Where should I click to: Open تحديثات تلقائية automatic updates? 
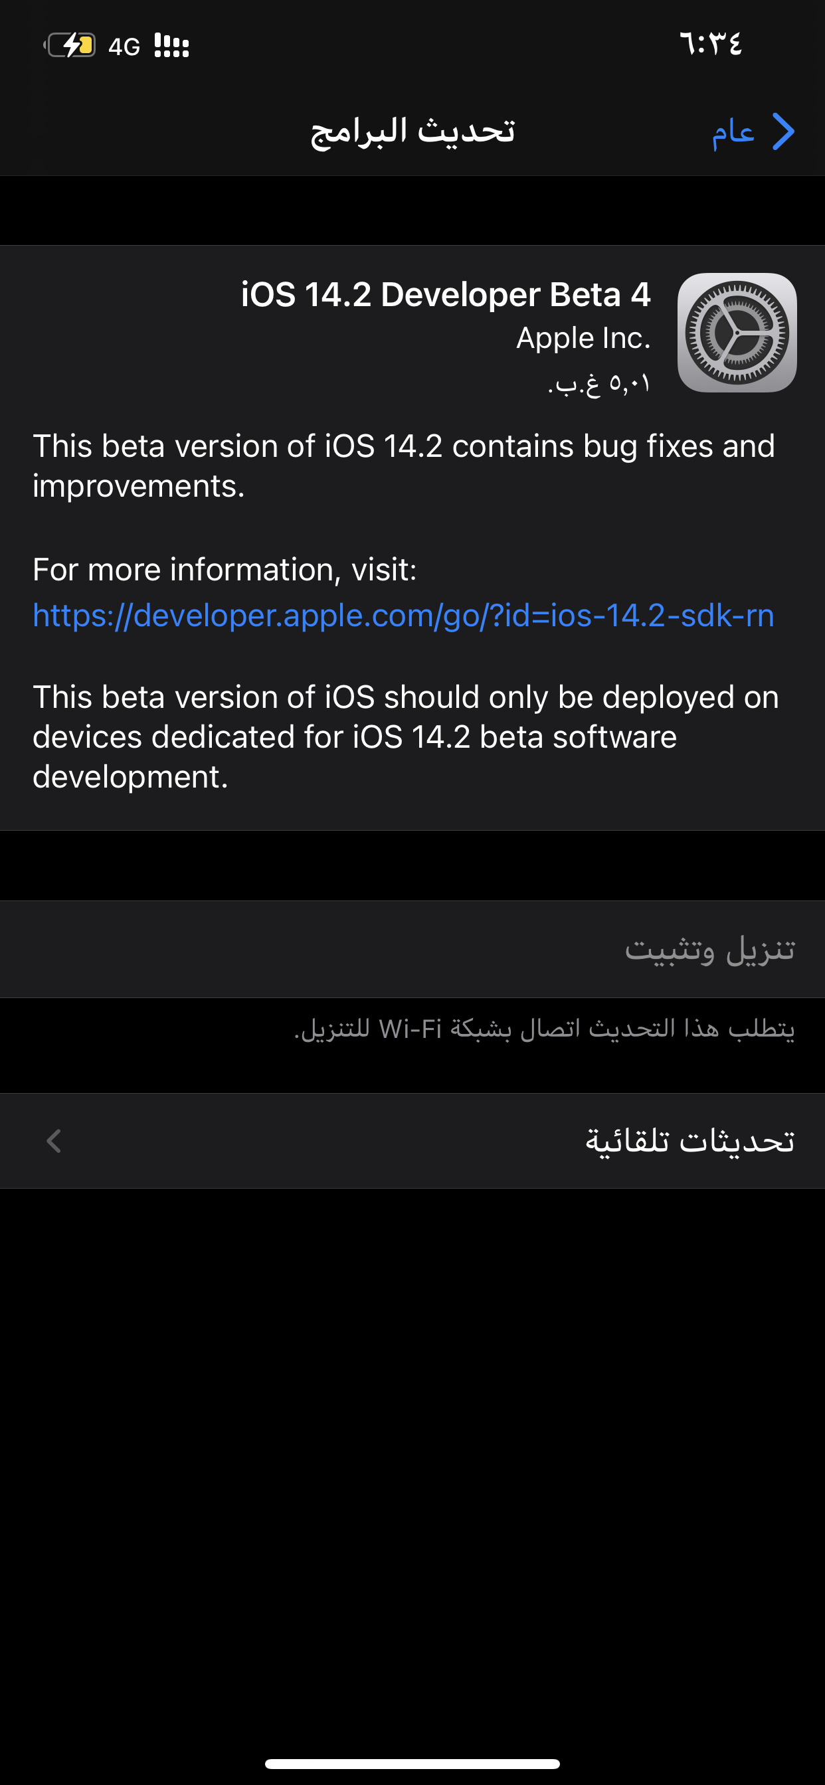click(x=412, y=1142)
